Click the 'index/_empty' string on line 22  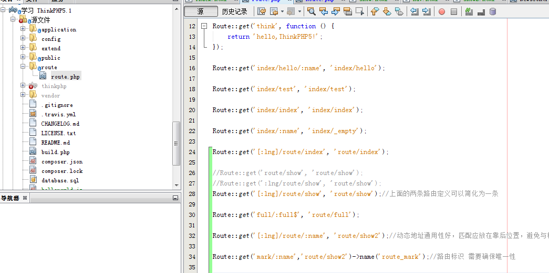click(x=335, y=131)
